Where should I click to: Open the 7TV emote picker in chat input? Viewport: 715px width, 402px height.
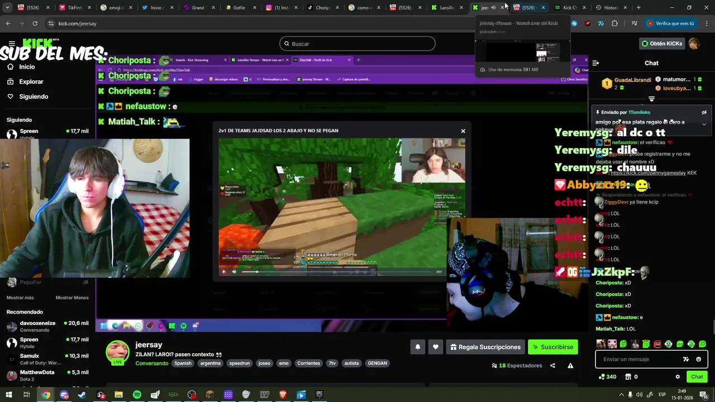(x=686, y=360)
